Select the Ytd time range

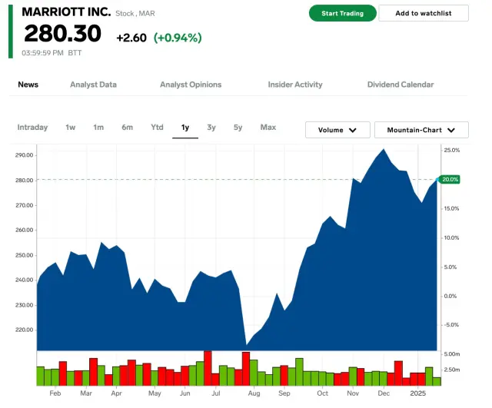point(157,128)
